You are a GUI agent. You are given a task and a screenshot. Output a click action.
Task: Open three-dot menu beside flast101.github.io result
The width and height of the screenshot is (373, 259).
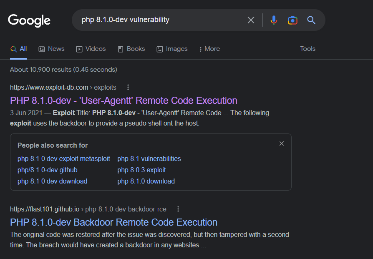[x=178, y=209]
